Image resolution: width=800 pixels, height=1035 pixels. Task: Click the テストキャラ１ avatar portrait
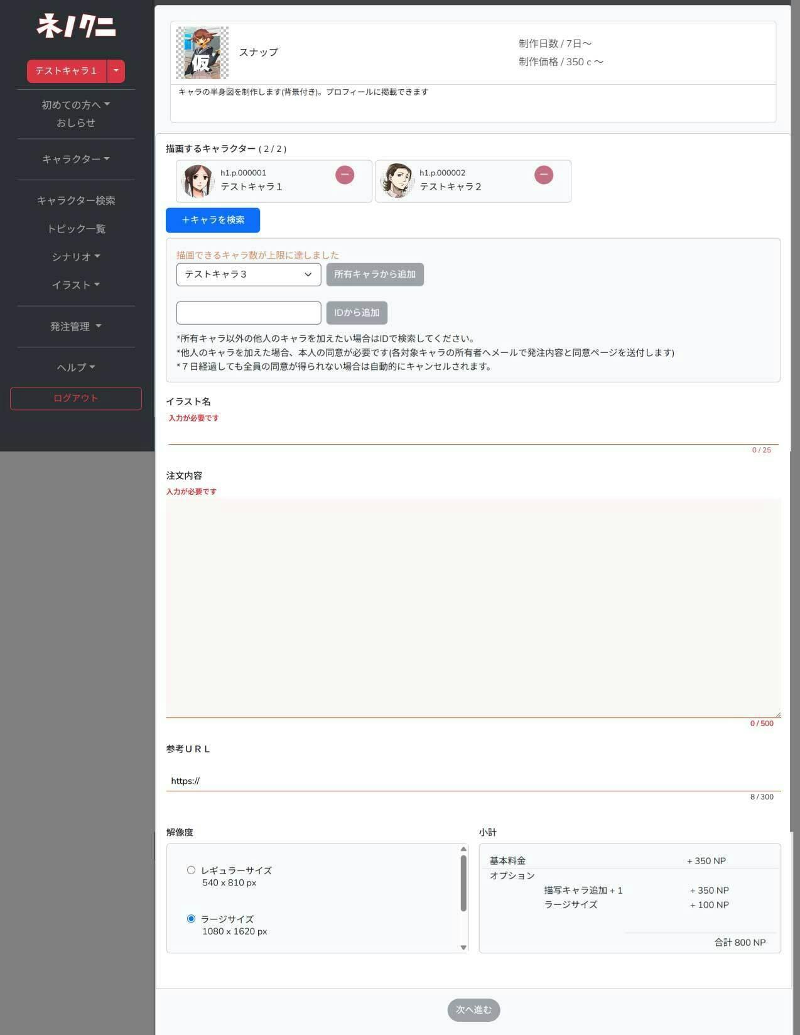coord(198,181)
